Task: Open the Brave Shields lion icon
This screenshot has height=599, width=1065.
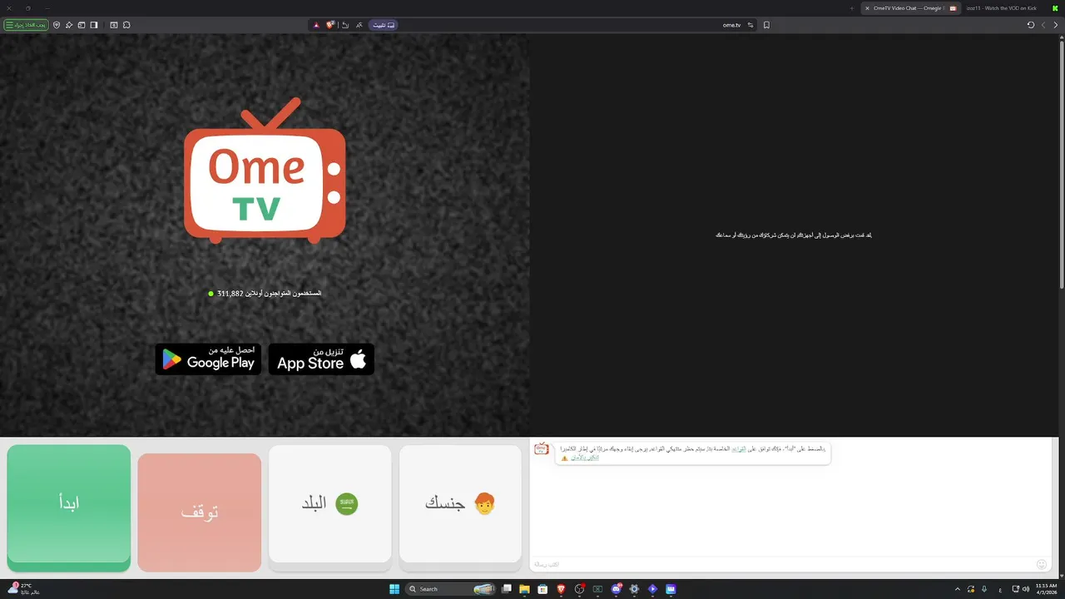Action: [x=330, y=25]
